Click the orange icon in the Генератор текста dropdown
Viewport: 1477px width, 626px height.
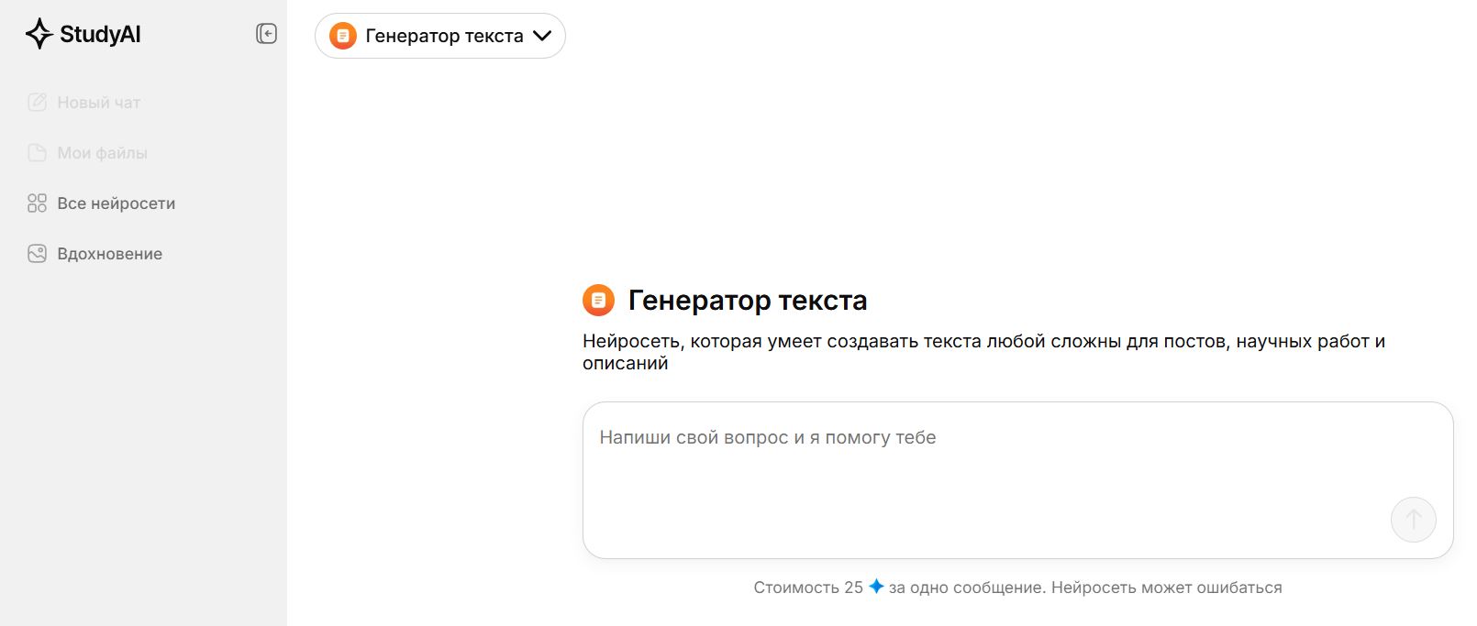[x=342, y=36]
